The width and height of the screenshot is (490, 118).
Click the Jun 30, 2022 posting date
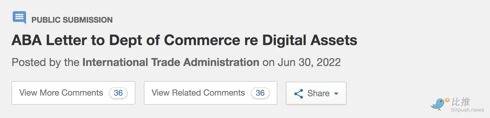(309, 62)
